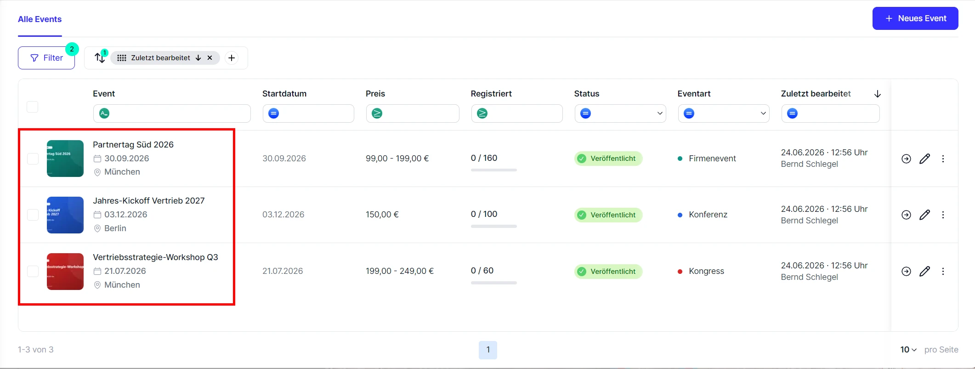Open the Eventart filter dropdown

coord(724,114)
